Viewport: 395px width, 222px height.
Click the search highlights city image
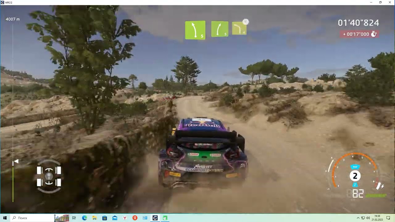click(x=61, y=218)
